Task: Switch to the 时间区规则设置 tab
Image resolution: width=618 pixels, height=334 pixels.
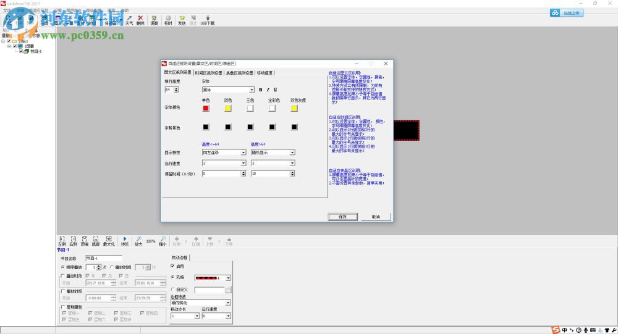Action: [x=208, y=72]
